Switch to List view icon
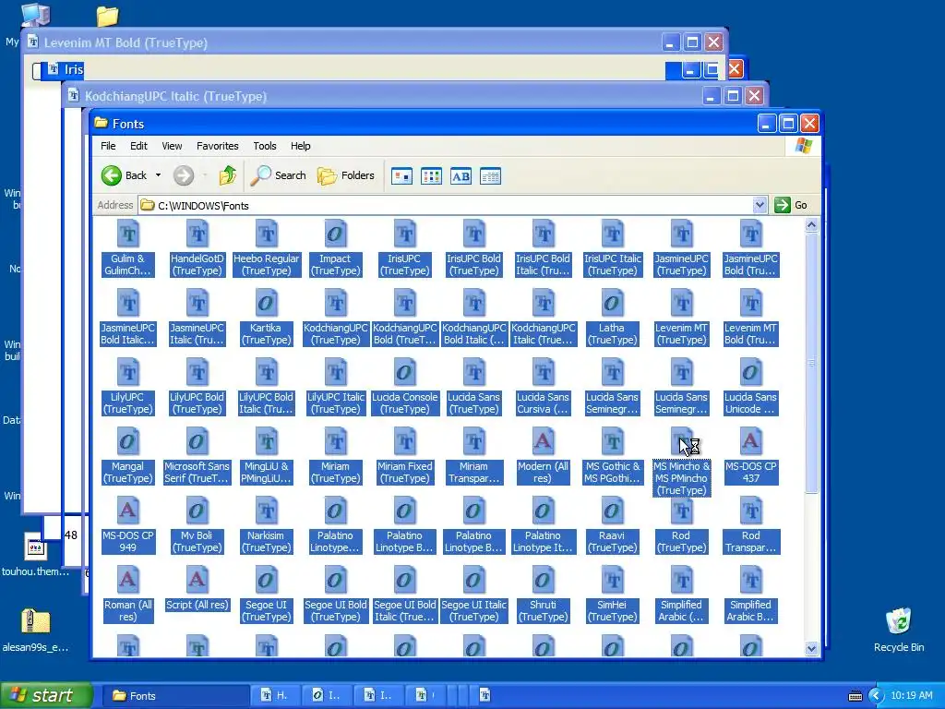This screenshot has height=709, width=945. [431, 176]
